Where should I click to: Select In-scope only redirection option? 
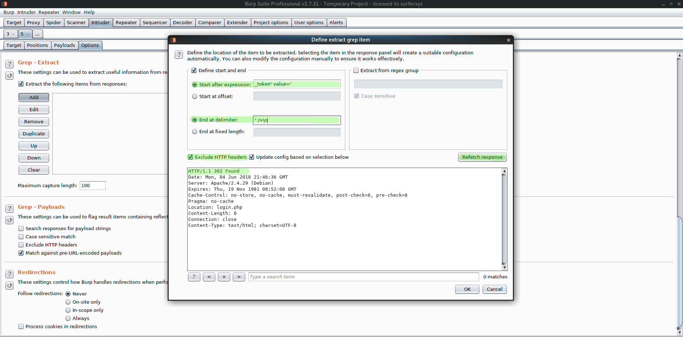68,310
